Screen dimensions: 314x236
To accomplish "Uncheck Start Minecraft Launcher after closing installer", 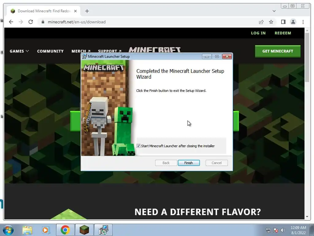I will [138, 146].
